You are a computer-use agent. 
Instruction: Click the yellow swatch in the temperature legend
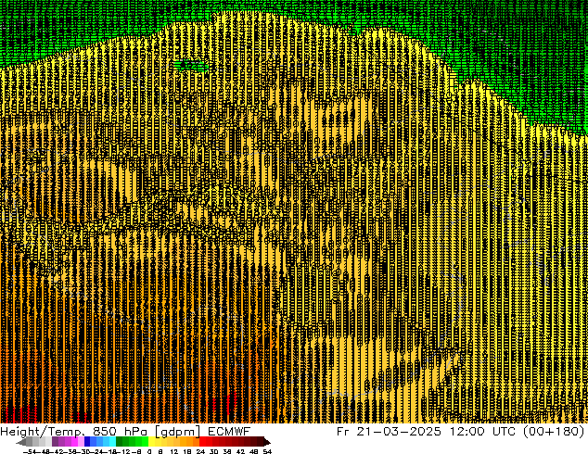[x=151, y=441]
